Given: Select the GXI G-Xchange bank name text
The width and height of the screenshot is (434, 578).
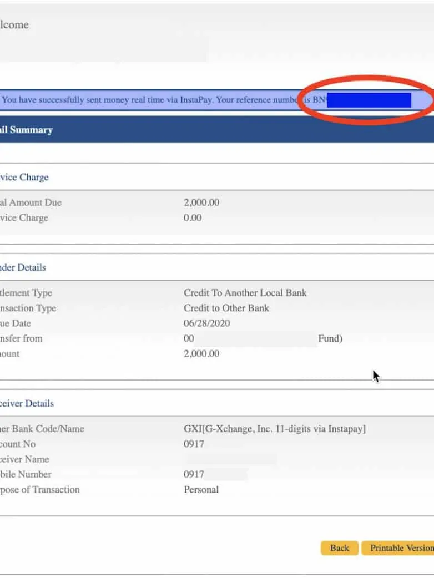Looking at the screenshot, I should pos(275,429).
